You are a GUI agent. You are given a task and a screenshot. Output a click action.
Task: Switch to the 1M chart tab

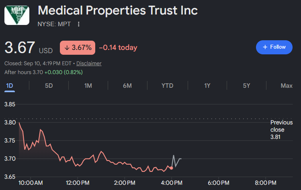(88, 86)
